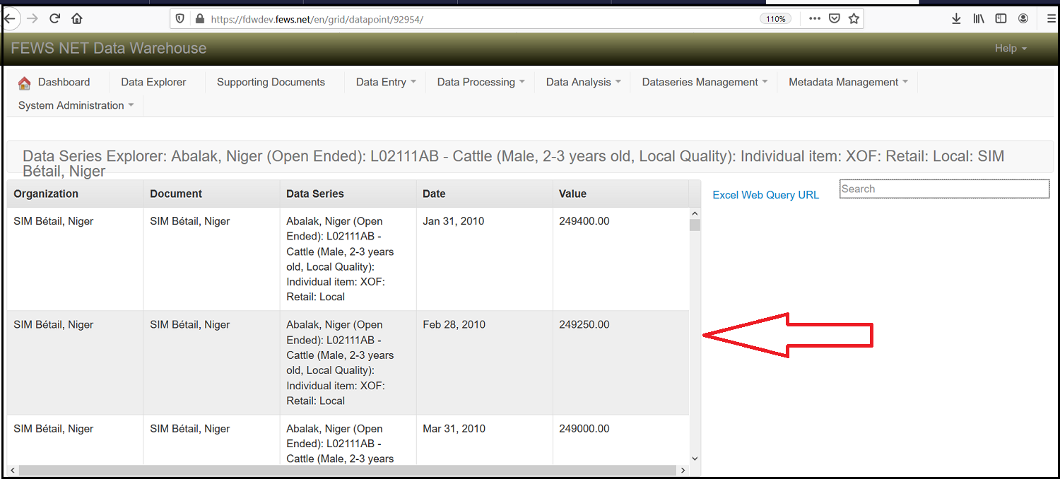Click the horizontal scrollbar of the grid
Image resolution: width=1060 pixels, height=479 pixels.
346,470
